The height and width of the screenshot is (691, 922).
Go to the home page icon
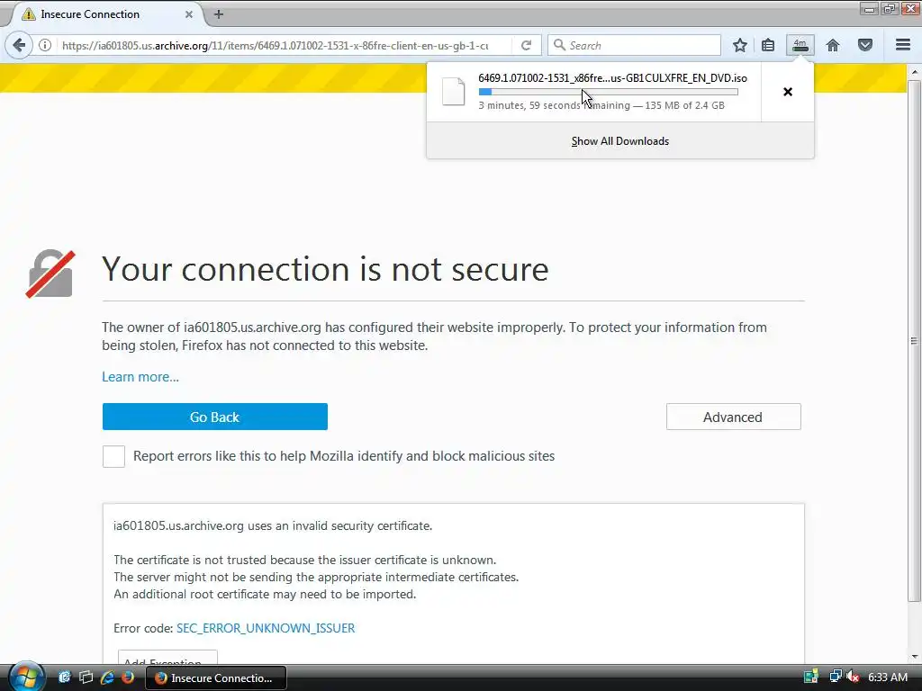[x=833, y=45]
